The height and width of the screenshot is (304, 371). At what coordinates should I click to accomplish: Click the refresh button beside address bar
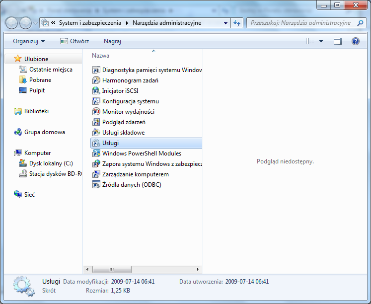click(237, 23)
